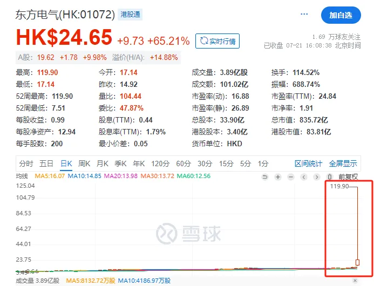
Task: Switch to 60分 minute chart
Action: point(183,164)
